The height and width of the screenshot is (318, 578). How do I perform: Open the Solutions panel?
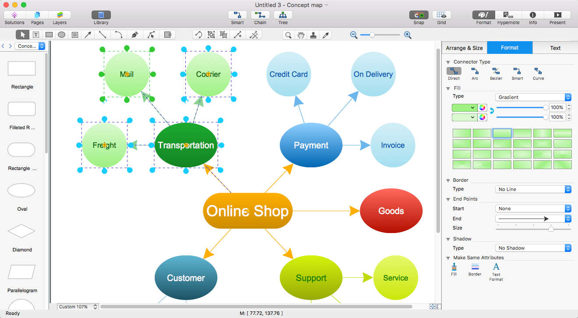coord(14,15)
